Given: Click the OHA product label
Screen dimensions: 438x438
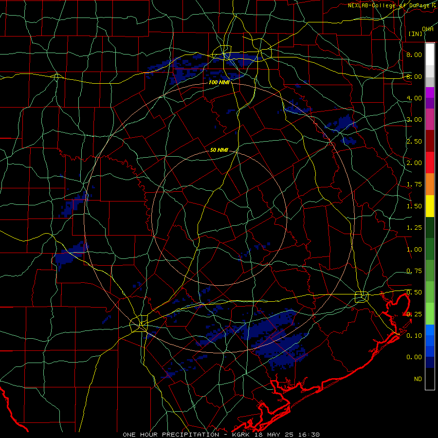Looking at the screenshot, I should click(x=428, y=29).
